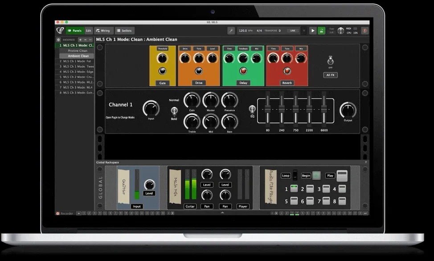The width and height of the screenshot is (434, 261).
Task: Click the All FX button
Action: (330, 75)
